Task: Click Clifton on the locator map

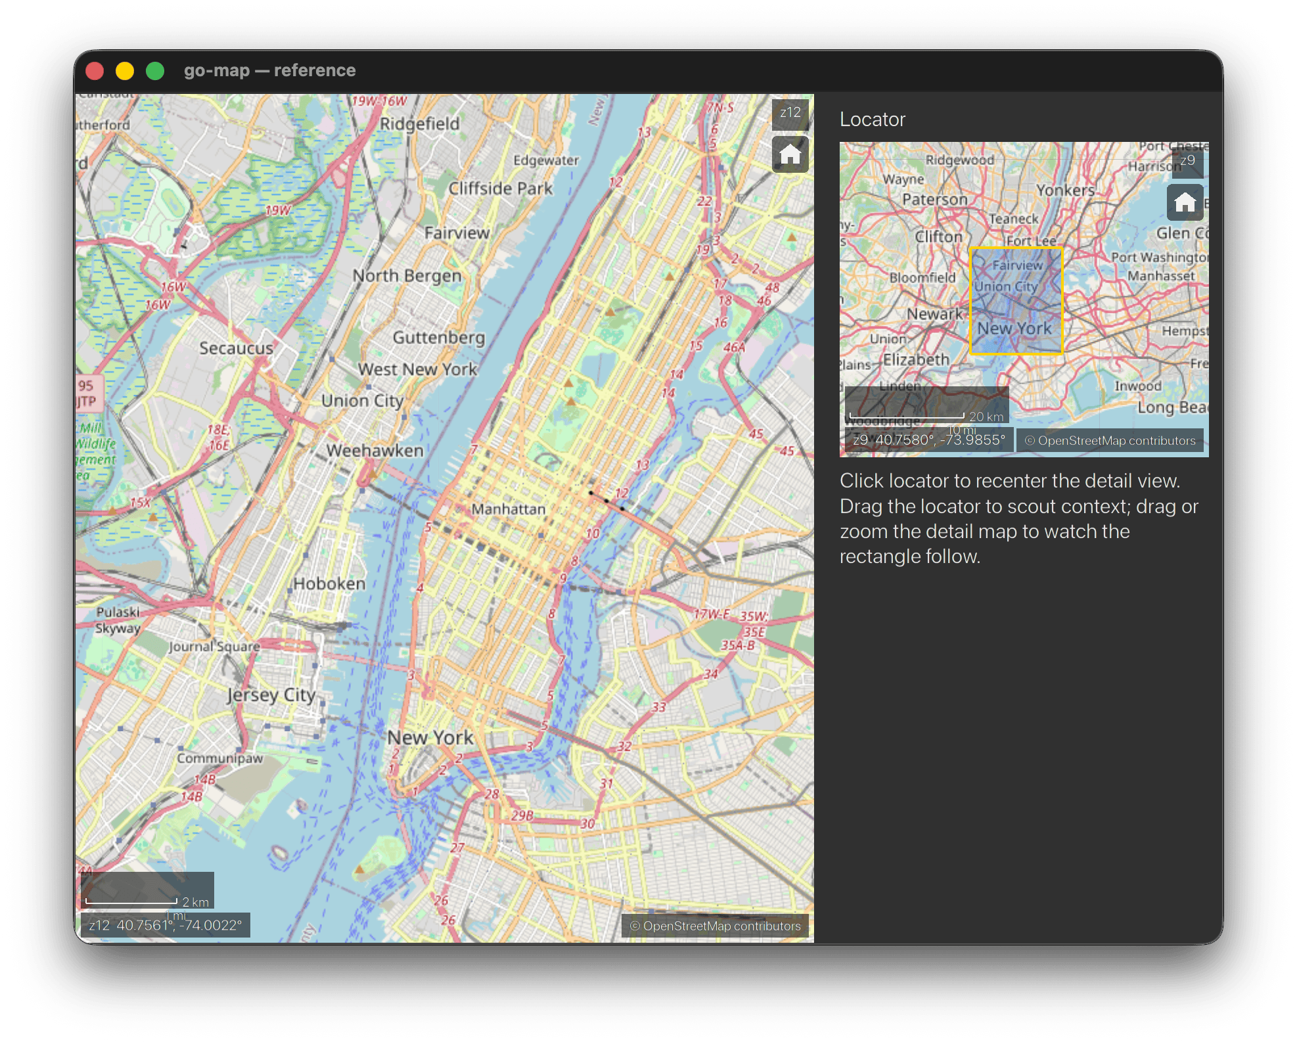Action: point(938,237)
